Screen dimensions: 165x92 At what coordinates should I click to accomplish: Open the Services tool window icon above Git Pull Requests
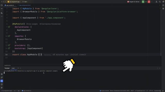[x=2, y=74]
